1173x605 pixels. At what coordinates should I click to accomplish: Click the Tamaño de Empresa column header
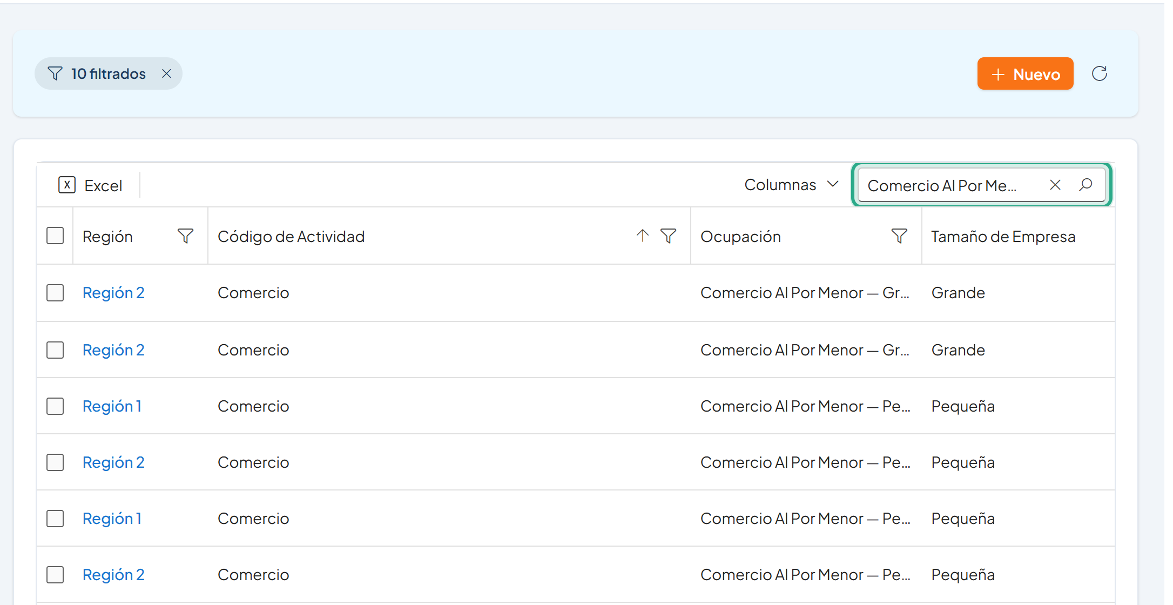tap(1003, 237)
